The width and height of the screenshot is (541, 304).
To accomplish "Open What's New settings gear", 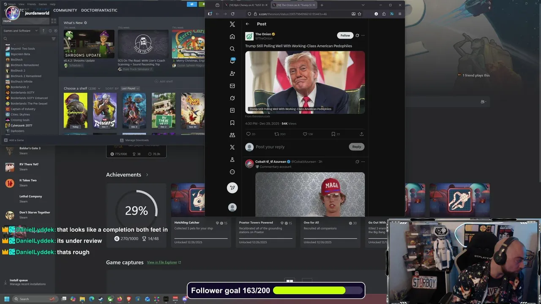I will pyautogui.click(x=85, y=23).
